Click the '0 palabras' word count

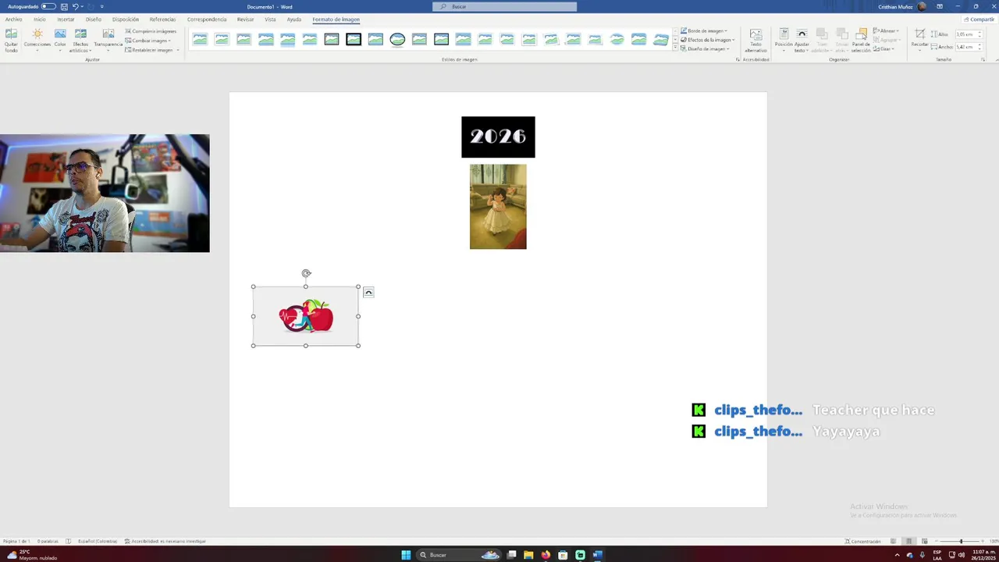(48, 541)
